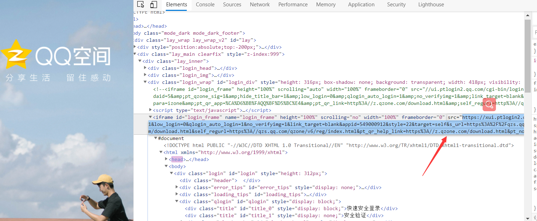The height and width of the screenshot is (221, 537).
Task: Open the Performance tab
Action: tap(293, 5)
